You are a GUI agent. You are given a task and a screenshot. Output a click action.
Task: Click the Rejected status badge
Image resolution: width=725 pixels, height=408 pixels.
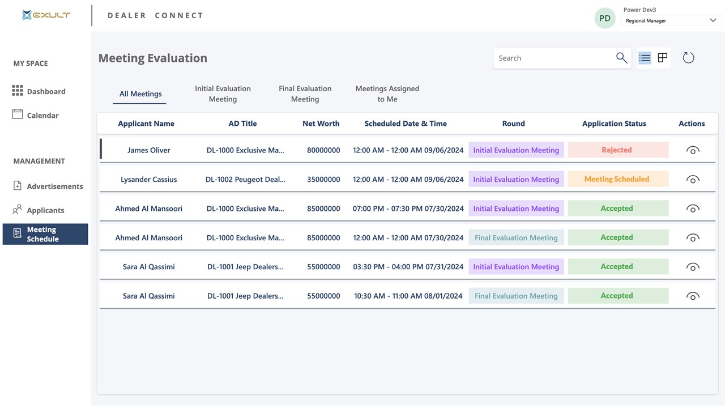[x=618, y=150]
